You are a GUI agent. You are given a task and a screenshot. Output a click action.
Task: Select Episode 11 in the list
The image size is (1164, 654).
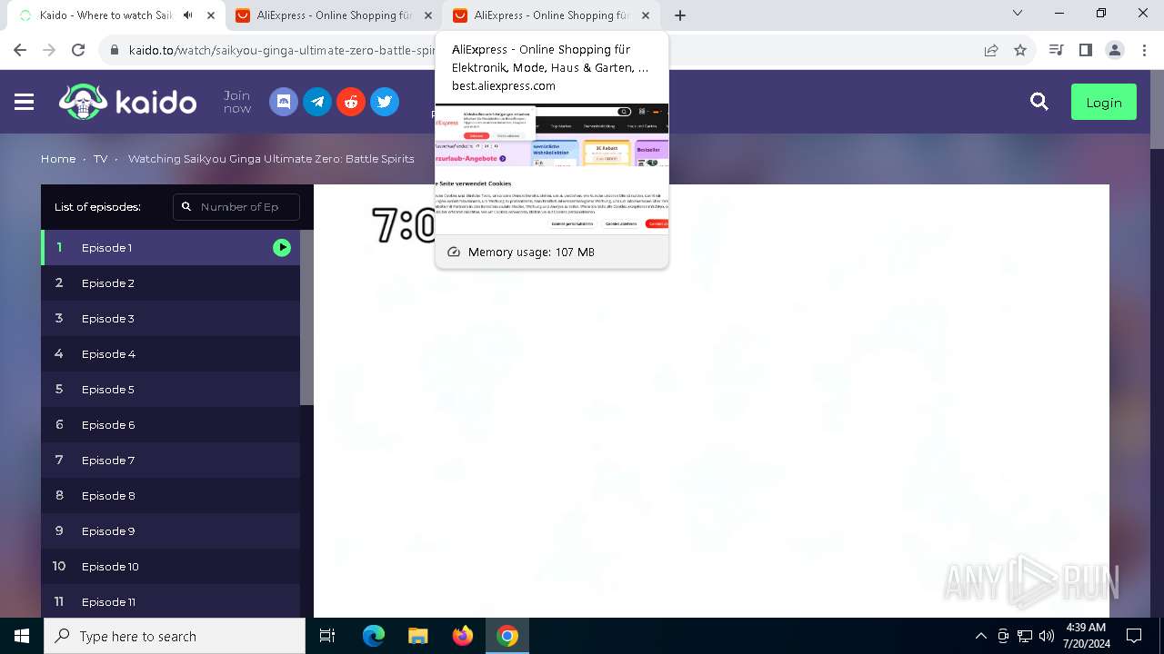(x=170, y=601)
